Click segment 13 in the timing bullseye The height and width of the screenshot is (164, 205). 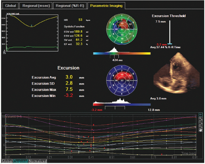click(122, 24)
